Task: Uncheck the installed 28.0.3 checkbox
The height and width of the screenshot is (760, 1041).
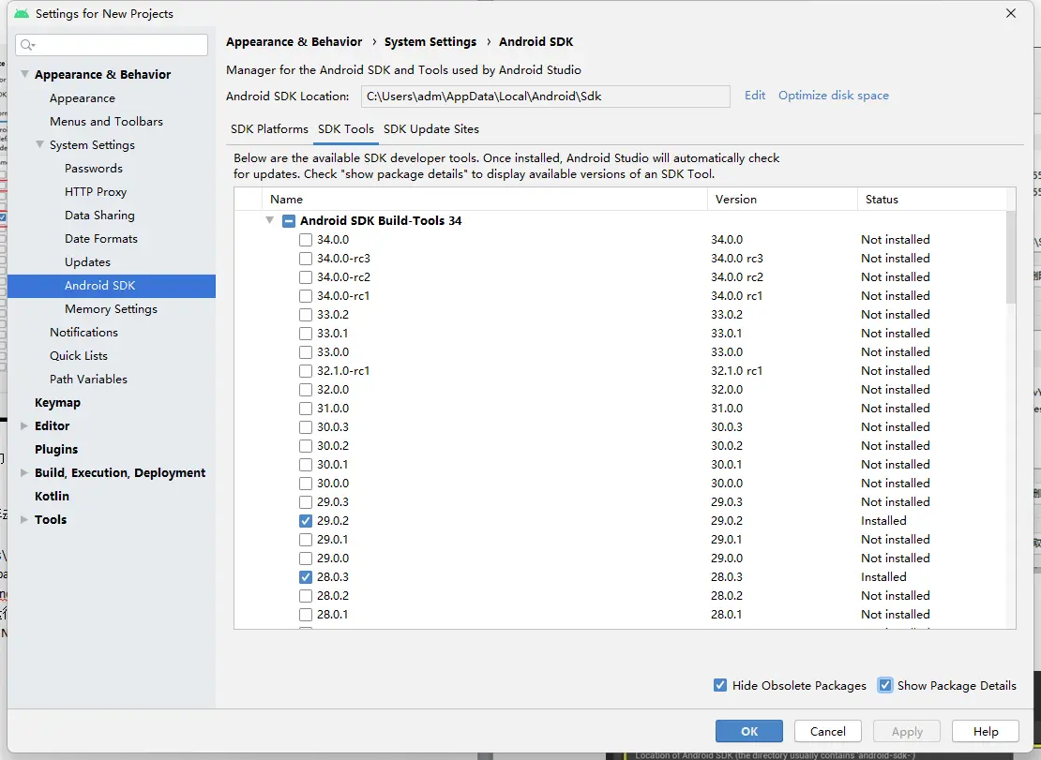Action: [306, 577]
